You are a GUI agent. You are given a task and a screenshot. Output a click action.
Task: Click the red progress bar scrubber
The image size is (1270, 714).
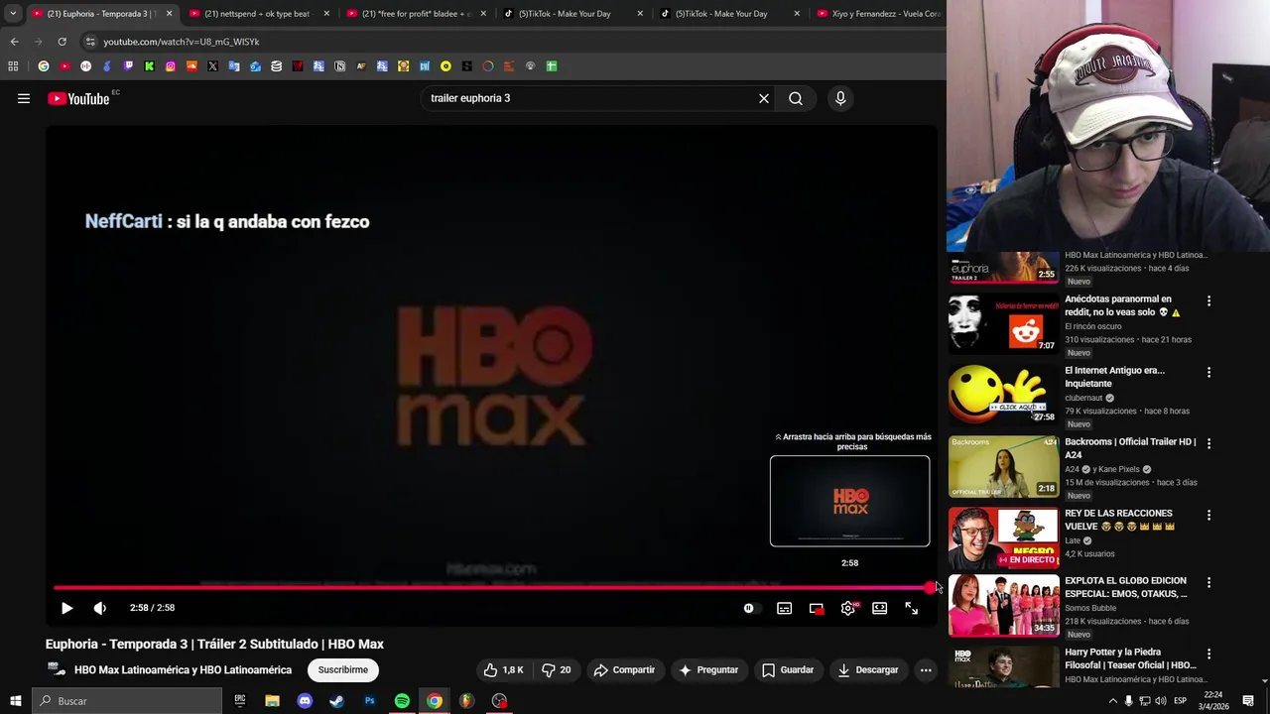click(931, 587)
